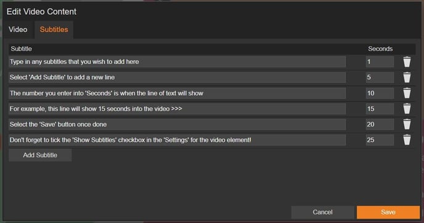Delete the 'Select the Save button' subtitle
Screen dimensions: 424x223
point(407,124)
